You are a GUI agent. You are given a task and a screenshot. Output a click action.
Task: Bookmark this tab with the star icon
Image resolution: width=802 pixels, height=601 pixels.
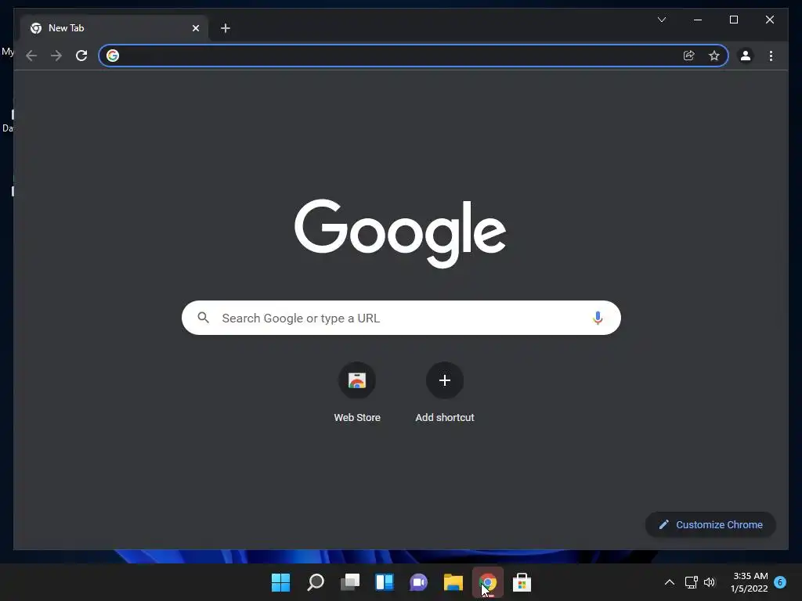point(714,56)
